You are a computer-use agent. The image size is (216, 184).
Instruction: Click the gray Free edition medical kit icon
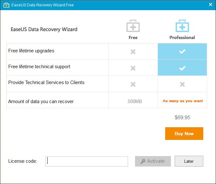point(133,26)
